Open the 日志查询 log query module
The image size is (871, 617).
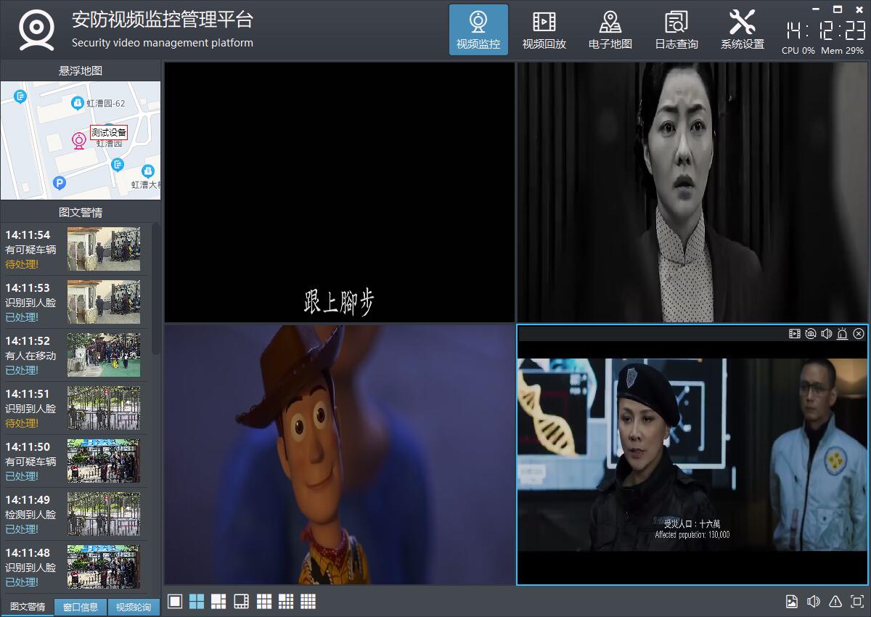pyautogui.click(x=676, y=30)
